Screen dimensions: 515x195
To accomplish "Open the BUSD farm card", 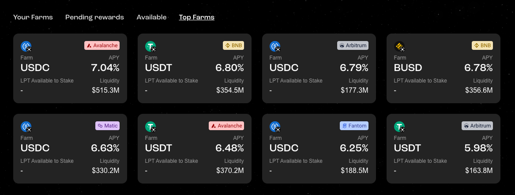I will pyautogui.click(x=444, y=68).
